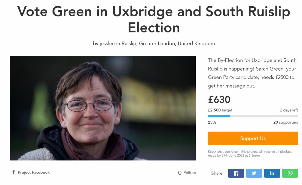Image resolution: width=302 pixels, height=185 pixels.
Task: Click the blue funding progress bar
Action: click(x=219, y=116)
